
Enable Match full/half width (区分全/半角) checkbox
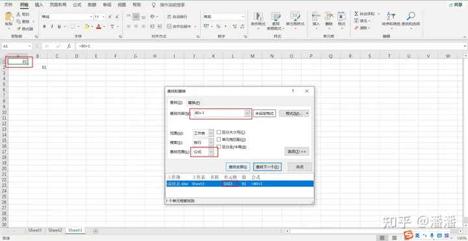(x=219, y=147)
